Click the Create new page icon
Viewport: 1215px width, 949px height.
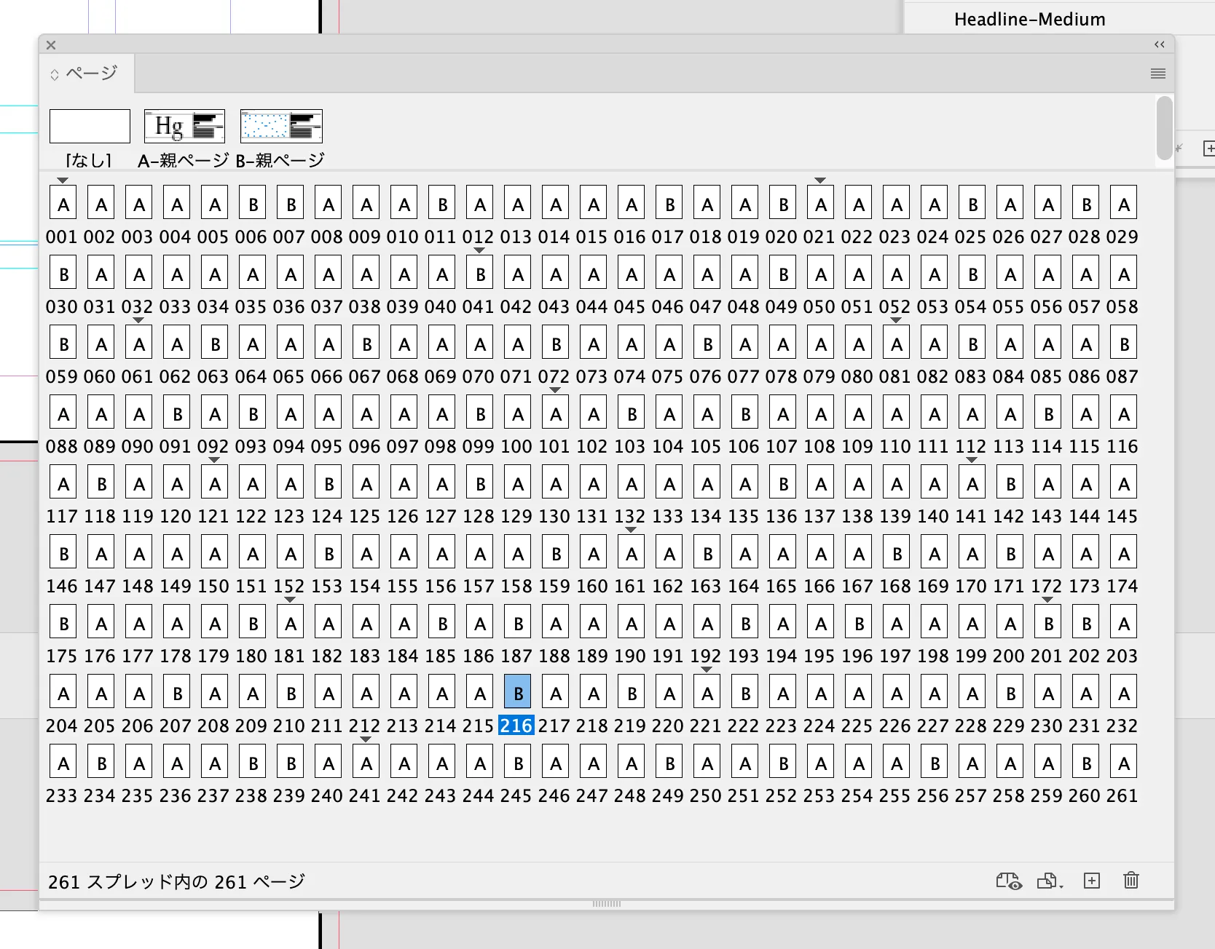[x=1091, y=881]
